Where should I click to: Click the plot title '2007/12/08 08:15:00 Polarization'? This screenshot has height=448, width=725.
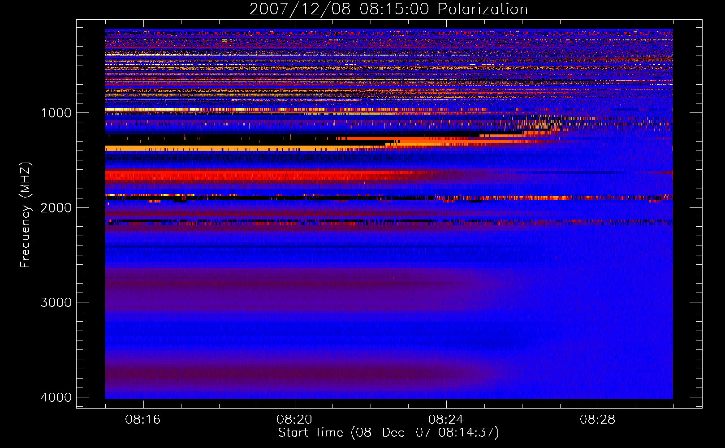tap(388, 9)
